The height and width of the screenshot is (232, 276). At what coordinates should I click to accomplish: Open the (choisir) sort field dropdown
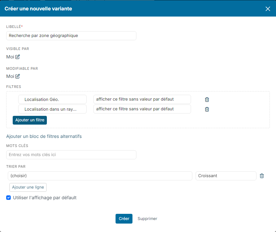point(100,176)
